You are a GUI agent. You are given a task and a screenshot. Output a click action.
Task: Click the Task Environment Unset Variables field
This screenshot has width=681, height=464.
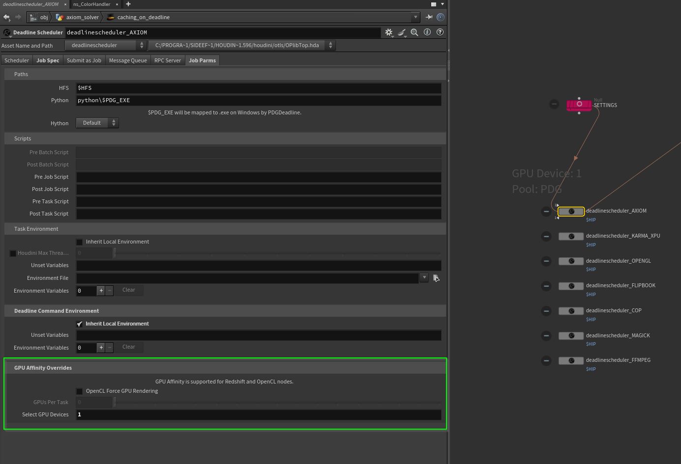[x=259, y=265]
